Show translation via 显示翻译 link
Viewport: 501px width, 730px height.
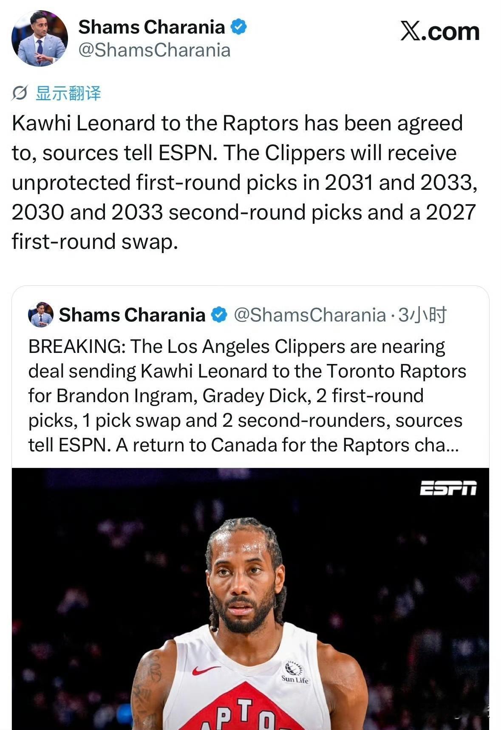pos(68,93)
